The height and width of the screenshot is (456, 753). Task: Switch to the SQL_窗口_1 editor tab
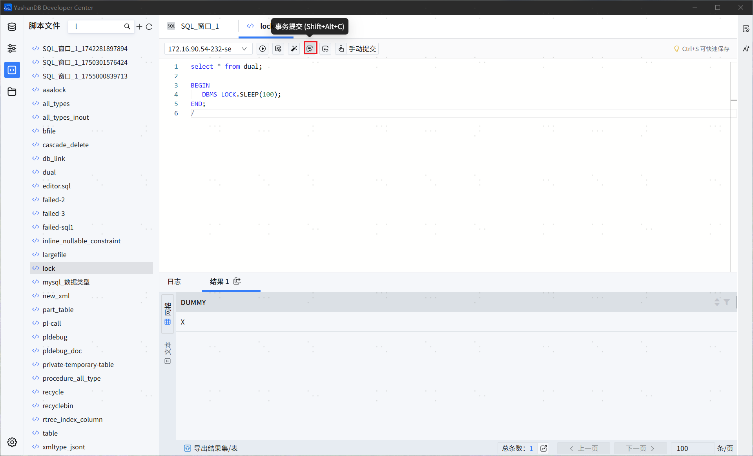pyautogui.click(x=199, y=26)
